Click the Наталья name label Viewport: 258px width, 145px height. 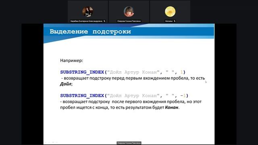pos(169,21)
